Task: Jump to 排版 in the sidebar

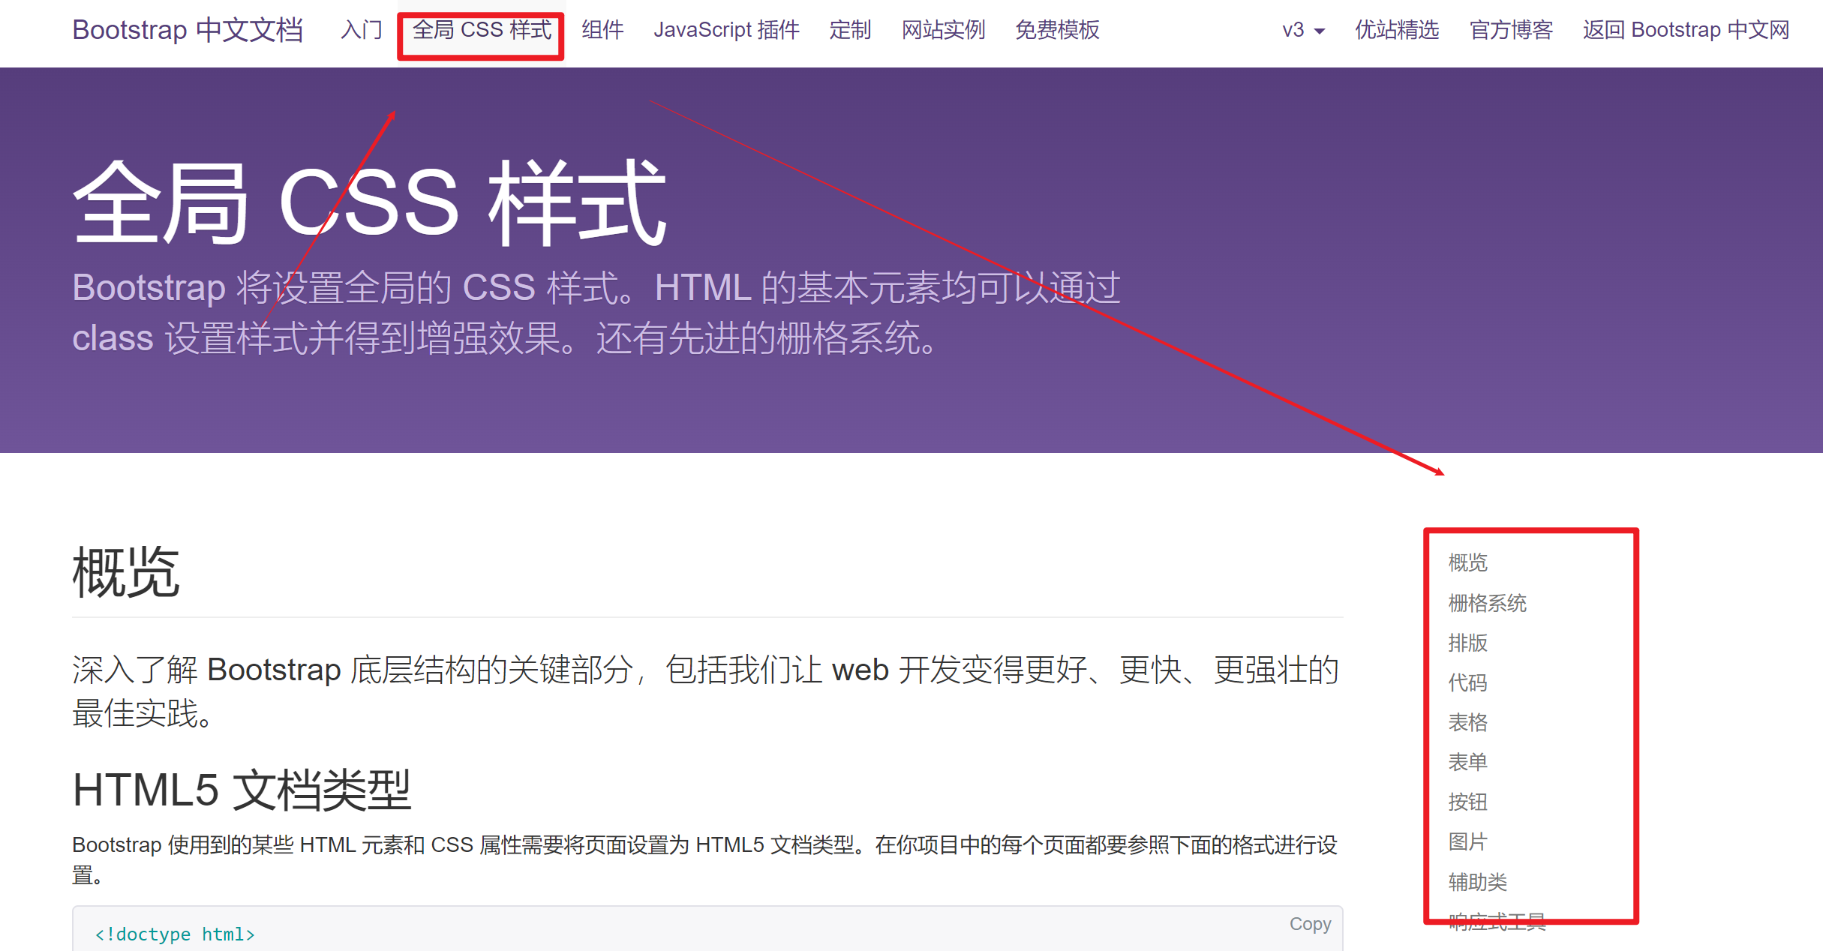Action: [1467, 643]
